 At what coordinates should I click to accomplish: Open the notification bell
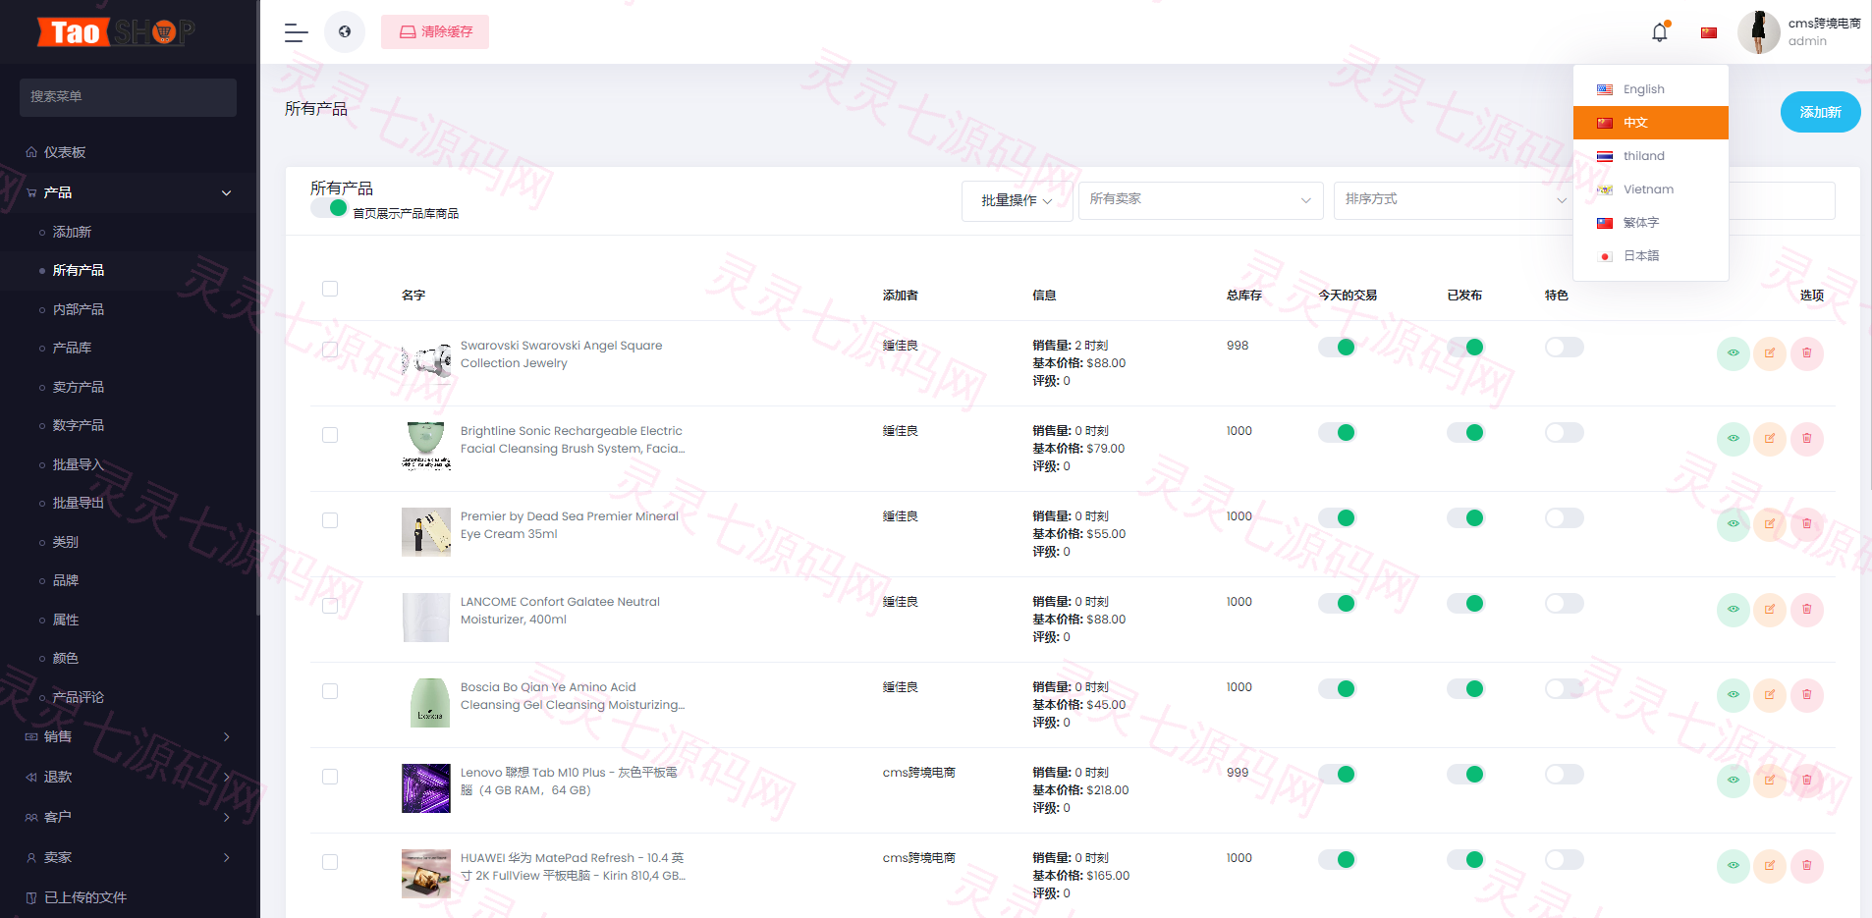click(x=1660, y=32)
